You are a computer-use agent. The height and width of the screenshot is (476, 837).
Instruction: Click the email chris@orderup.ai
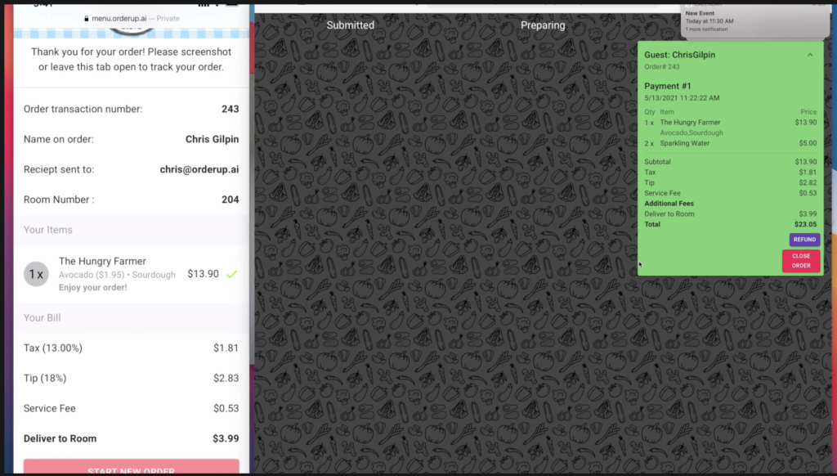199,169
